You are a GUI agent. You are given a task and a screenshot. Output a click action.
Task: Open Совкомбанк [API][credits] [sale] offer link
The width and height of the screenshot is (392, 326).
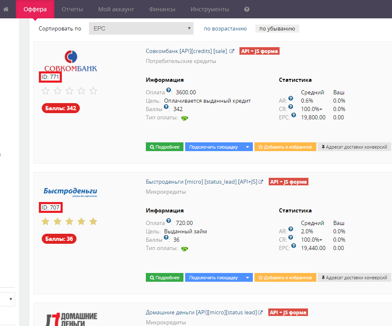click(x=186, y=51)
